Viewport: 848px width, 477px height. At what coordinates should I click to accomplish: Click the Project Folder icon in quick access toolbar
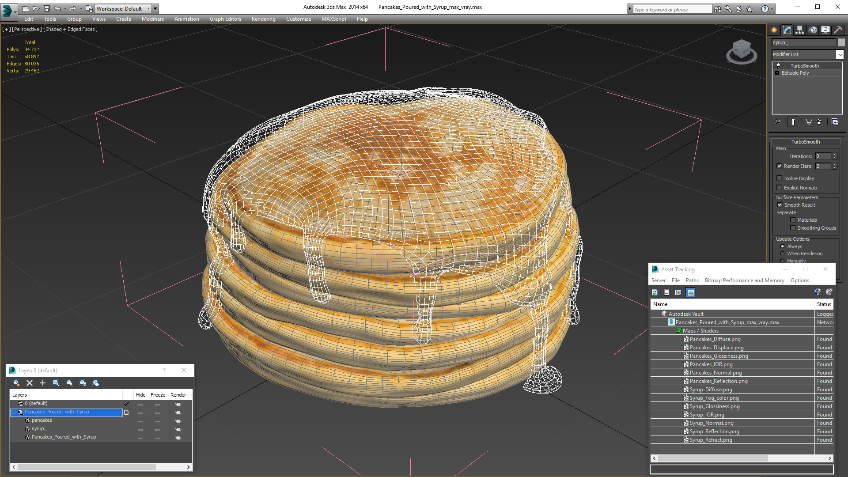click(x=89, y=8)
